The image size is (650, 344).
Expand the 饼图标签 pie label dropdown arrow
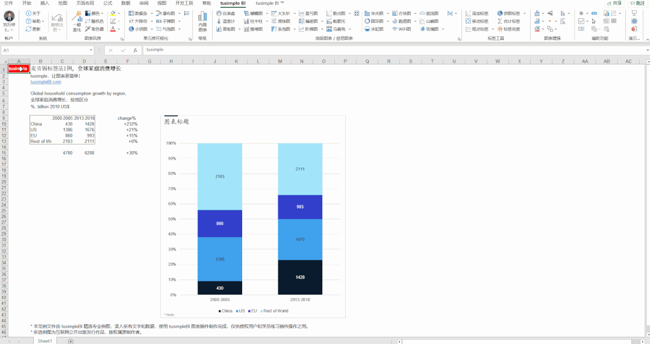[525, 13]
